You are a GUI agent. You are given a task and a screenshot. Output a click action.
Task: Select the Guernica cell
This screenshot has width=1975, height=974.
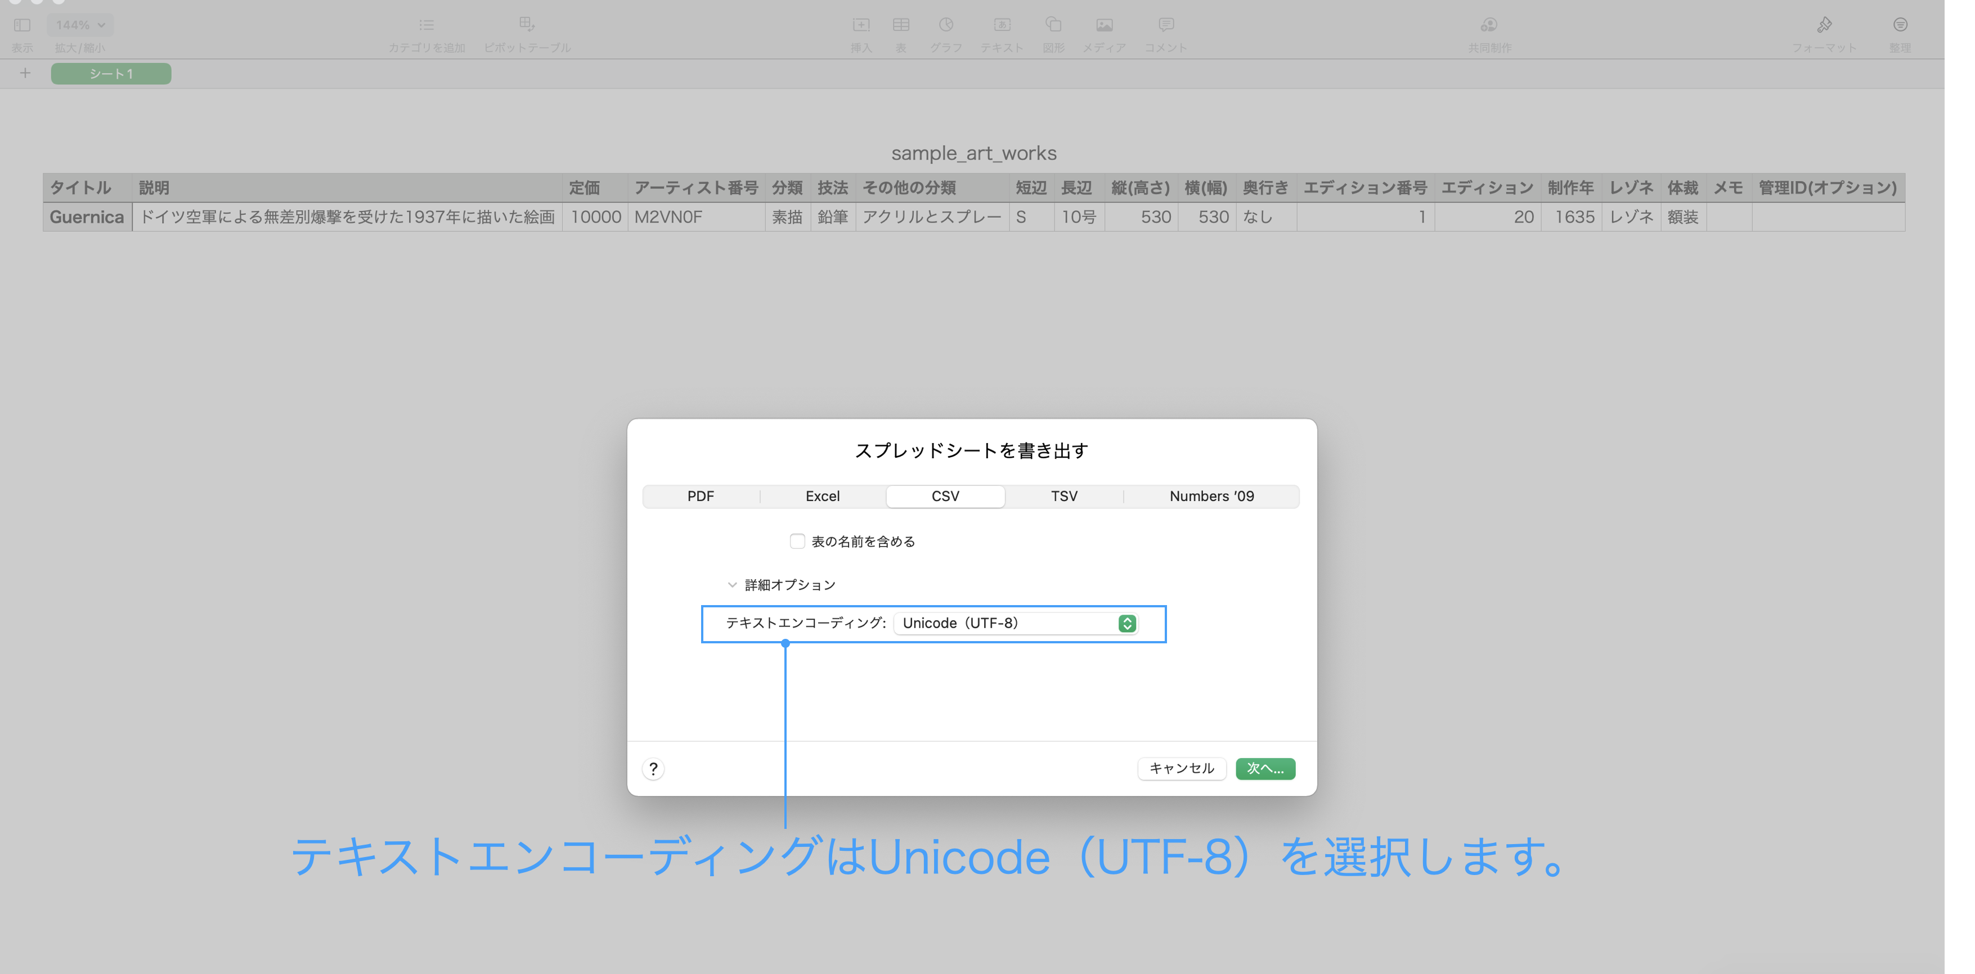pos(87,217)
